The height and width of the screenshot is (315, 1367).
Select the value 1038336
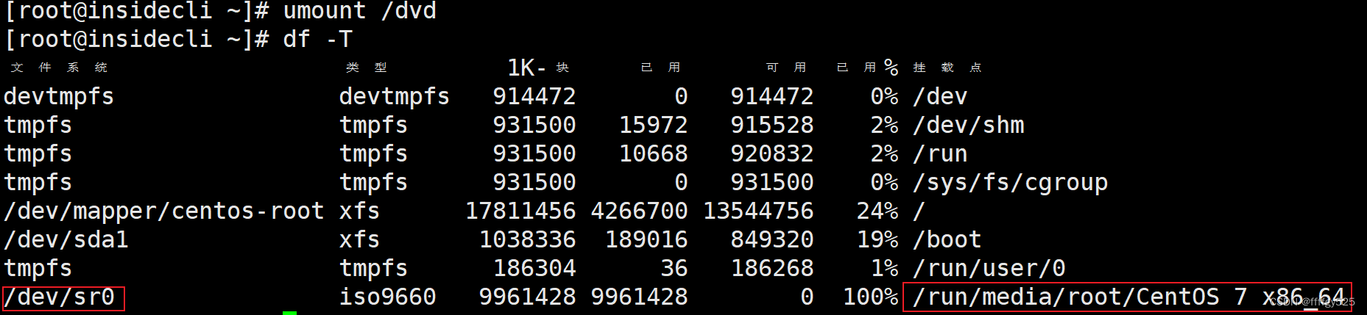[x=528, y=239]
